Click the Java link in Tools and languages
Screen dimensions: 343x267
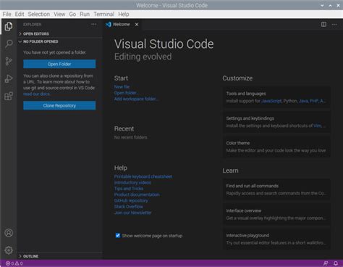[x=303, y=101]
